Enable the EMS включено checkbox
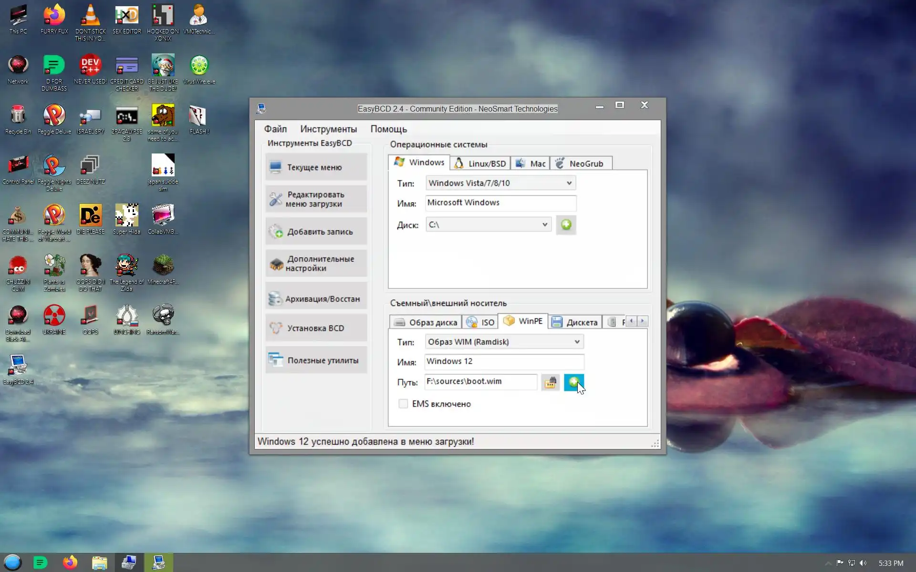This screenshot has width=916, height=572. [403, 404]
